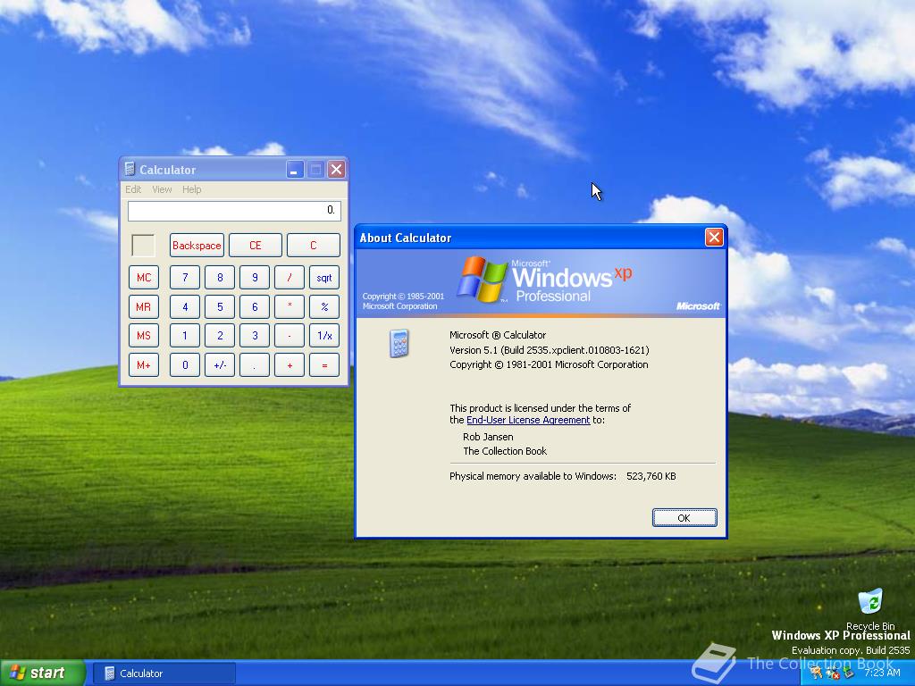Click the Backspace button in Calculator
Viewport: 915px width, 686px height.
197,246
